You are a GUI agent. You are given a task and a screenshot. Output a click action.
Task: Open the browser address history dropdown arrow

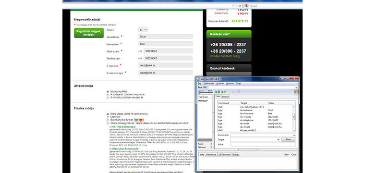pos(237,6)
